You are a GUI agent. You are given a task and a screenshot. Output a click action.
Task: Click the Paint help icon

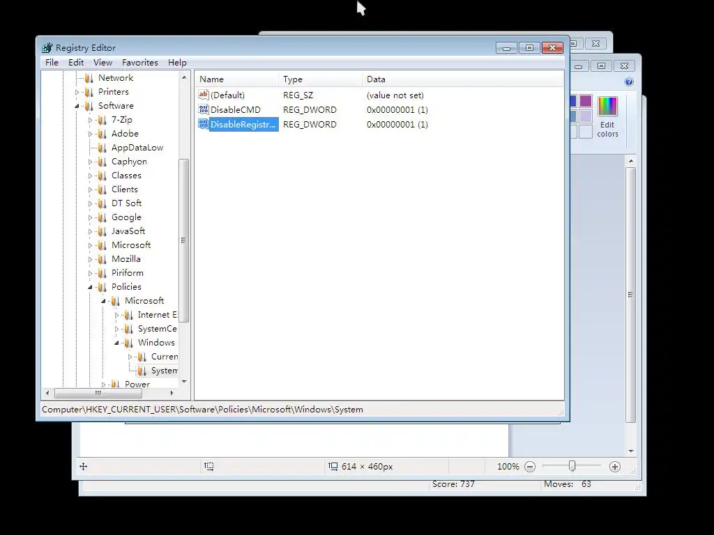(629, 82)
